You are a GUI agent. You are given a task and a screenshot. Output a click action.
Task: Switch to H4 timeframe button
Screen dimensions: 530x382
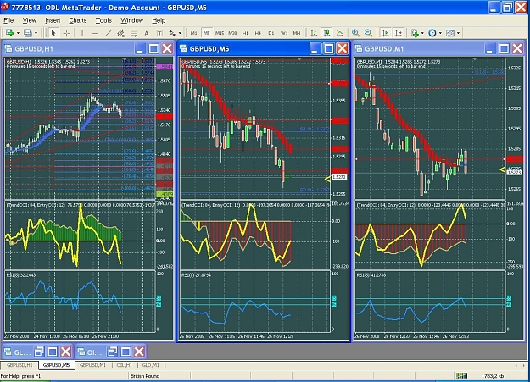pyautogui.click(x=259, y=33)
